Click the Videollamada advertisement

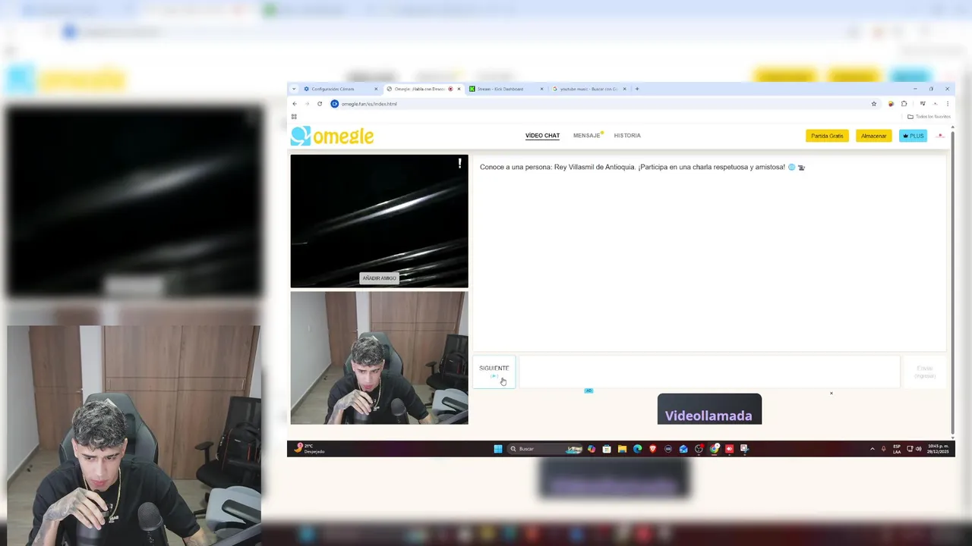coord(709,409)
